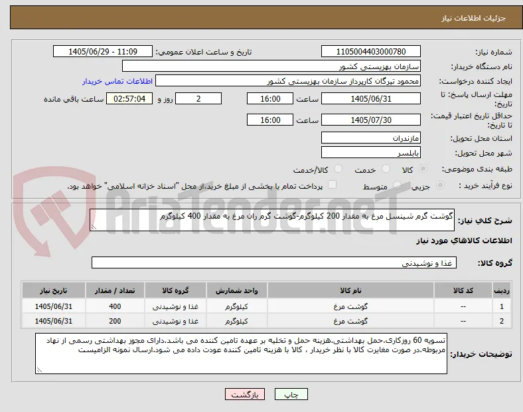This screenshot has width=523, height=412.
Task: Click the توضیحات خریدار notes textarea
Action: (x=241, y=354)
